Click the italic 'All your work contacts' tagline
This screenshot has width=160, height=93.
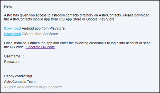tap(33, 87)
